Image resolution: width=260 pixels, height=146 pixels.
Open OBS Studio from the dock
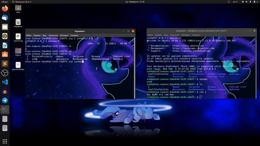(5, 73)
